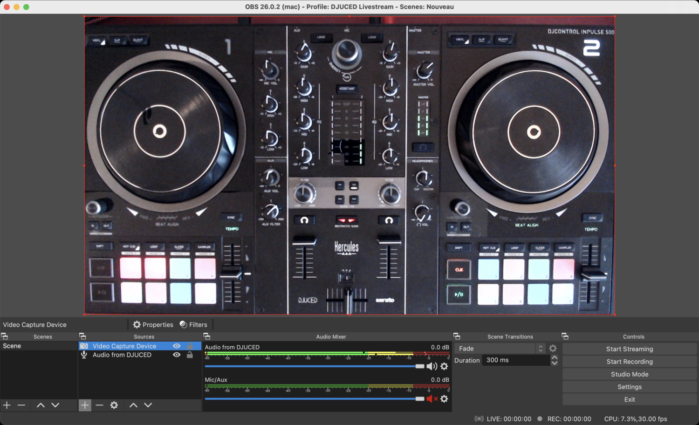Open Filters for the selected source

194,324
